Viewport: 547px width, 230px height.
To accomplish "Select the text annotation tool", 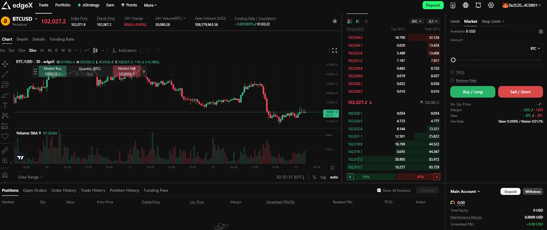I will [5, 105].
